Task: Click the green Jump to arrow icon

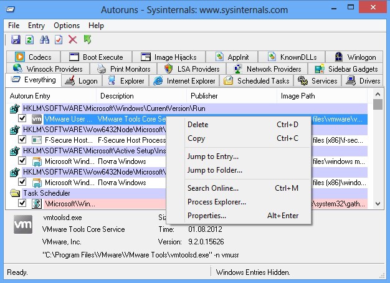Action: pyautogui.click(x=88, y=40)
